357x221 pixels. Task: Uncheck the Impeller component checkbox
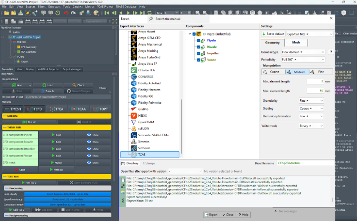click(198, 53)
